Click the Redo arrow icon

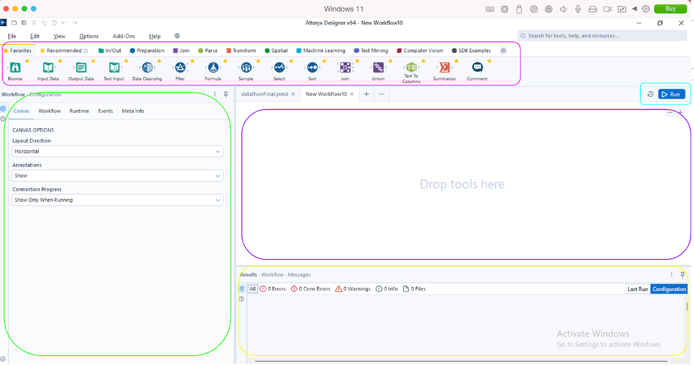click(x=74, y=23)
